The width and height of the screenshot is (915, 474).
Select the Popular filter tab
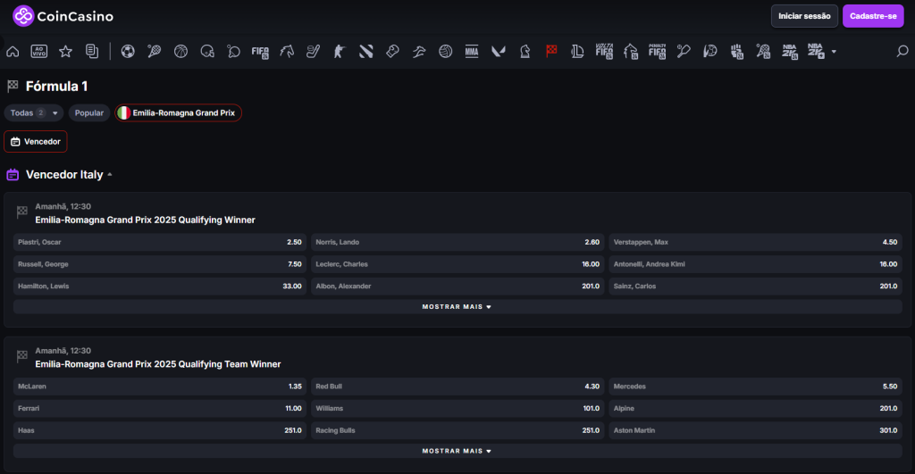88,112
